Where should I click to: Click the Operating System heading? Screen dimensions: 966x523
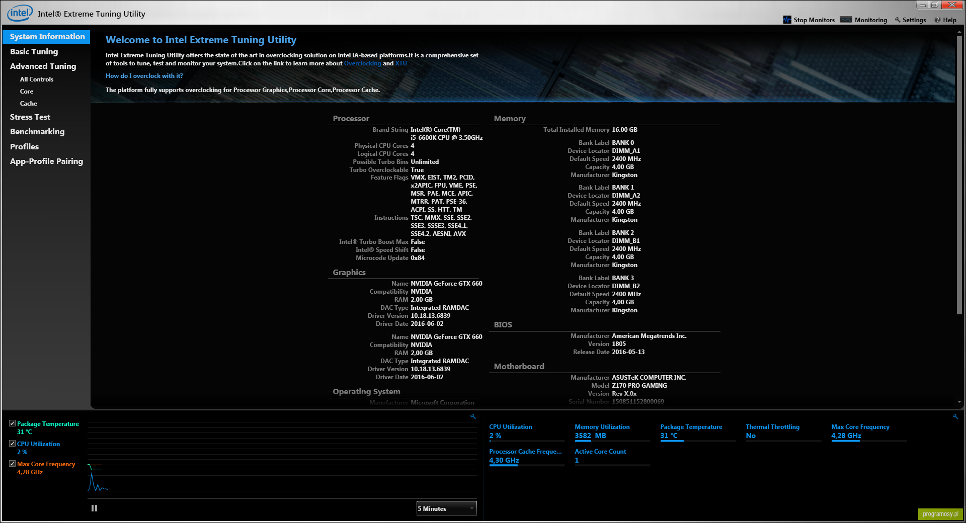point(366,392)
